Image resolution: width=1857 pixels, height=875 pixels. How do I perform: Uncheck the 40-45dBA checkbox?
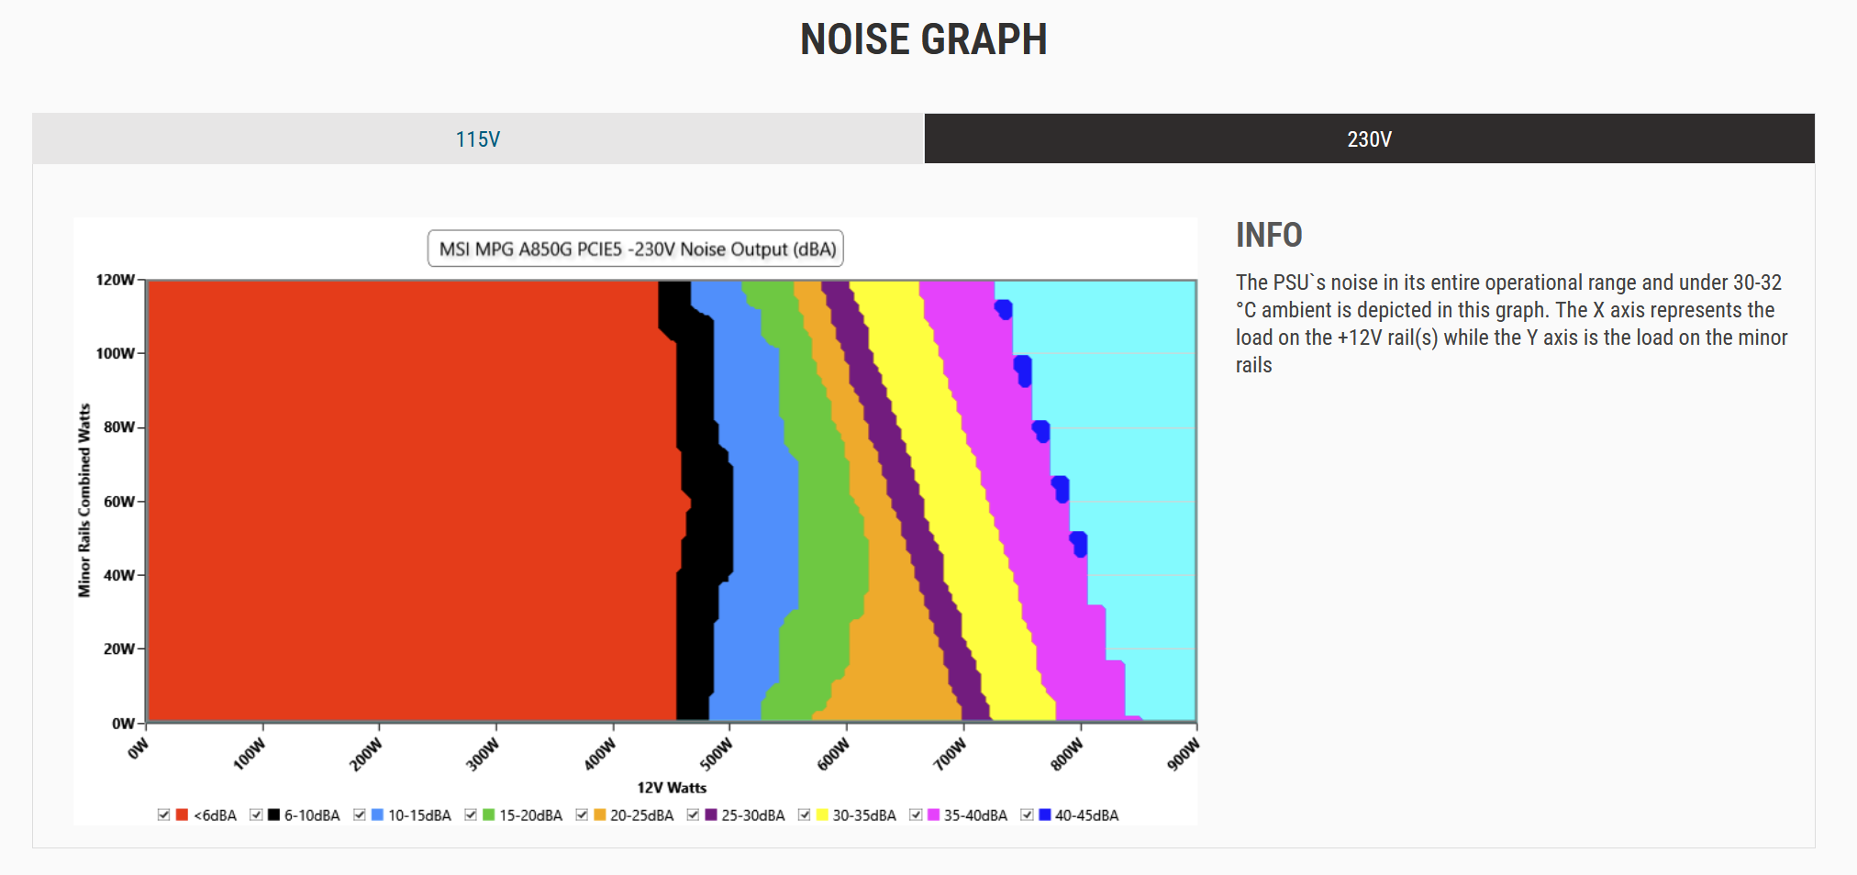coord(1027,814)
